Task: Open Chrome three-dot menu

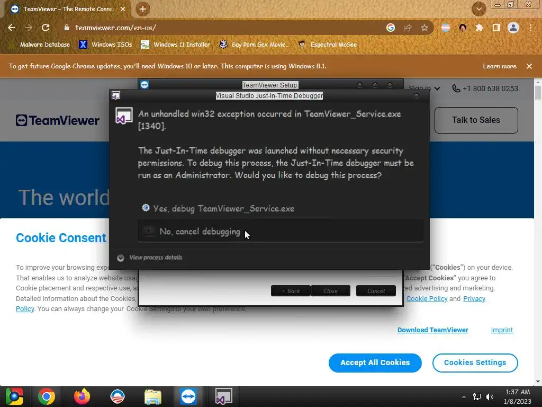Action: coord(530,28)
